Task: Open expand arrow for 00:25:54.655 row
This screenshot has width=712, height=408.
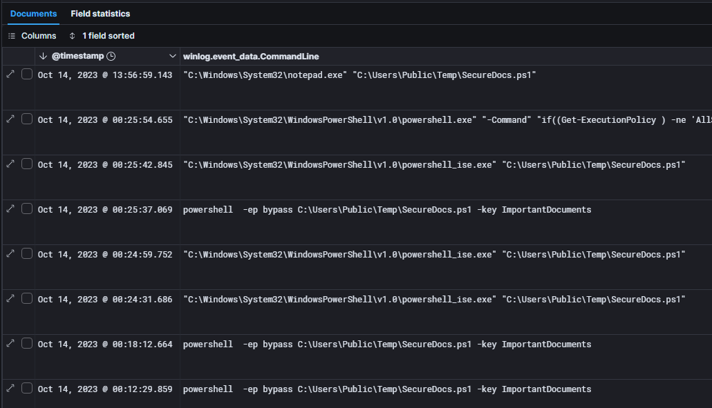Action: click(10, 119)
